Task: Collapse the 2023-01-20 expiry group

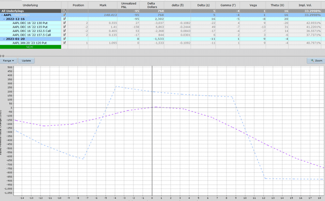Action: point(4,39)
